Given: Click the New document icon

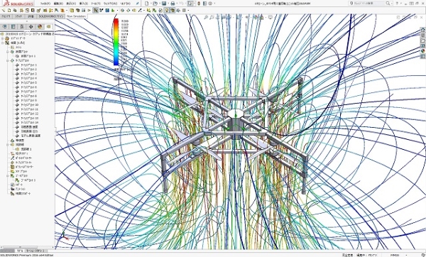Looking at the screenshot, I should tap(147, 4).
